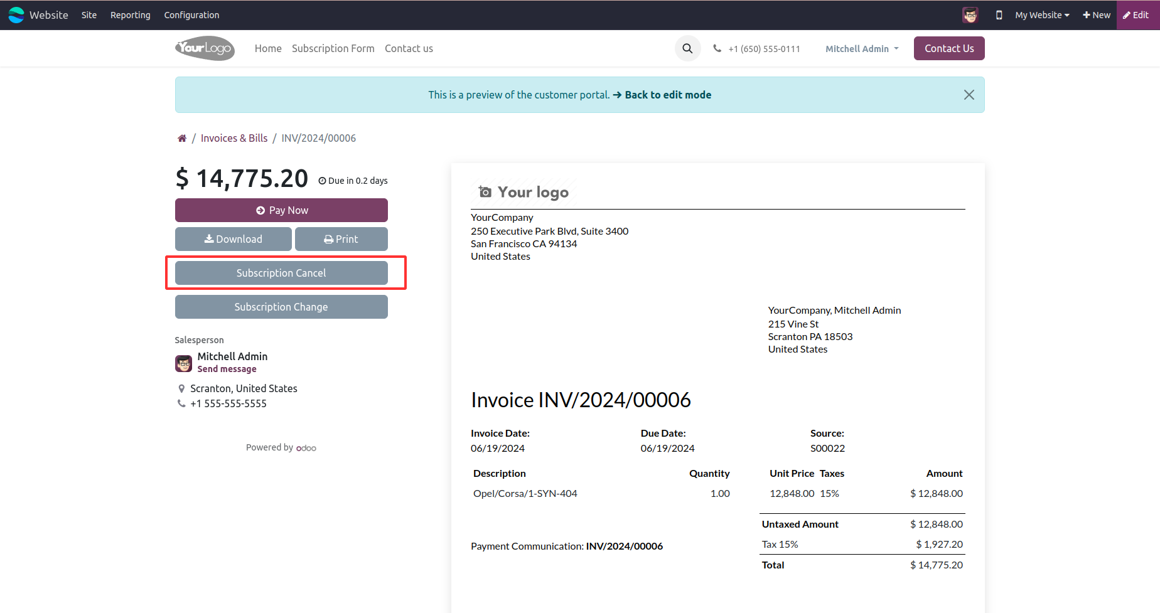Click the mobile preview phone icon
The height and width of the screenshot is (613, 1160).
(x=999, y=15)
